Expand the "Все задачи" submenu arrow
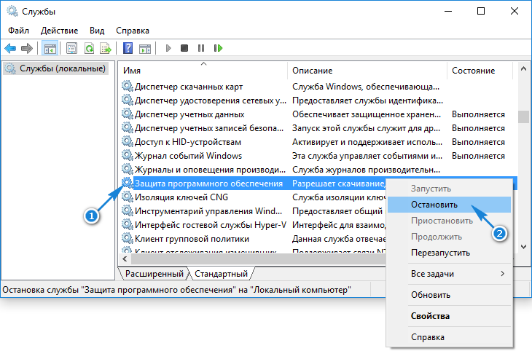 tap(501, 274)
